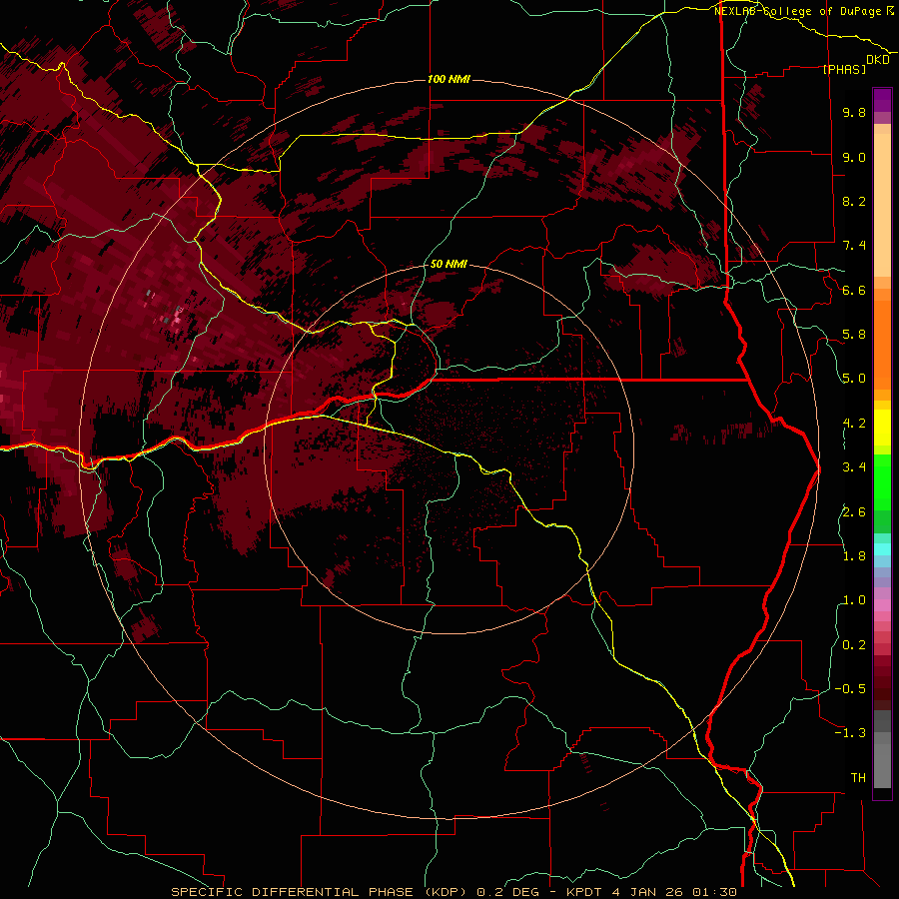Pick the orange segment of the color bar
899x899 pixels.
point(882,345)
